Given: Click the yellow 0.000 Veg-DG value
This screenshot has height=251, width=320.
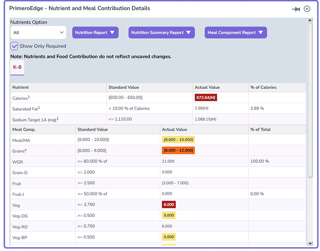Looking at the screenshot, I should tap(169, 215).
